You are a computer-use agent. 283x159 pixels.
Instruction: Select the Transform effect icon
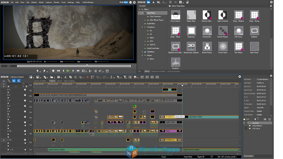[176, 62]
